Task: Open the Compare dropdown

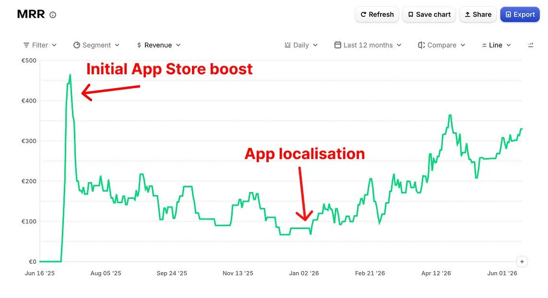Action: pyautogui.click(x=441, y=45)
